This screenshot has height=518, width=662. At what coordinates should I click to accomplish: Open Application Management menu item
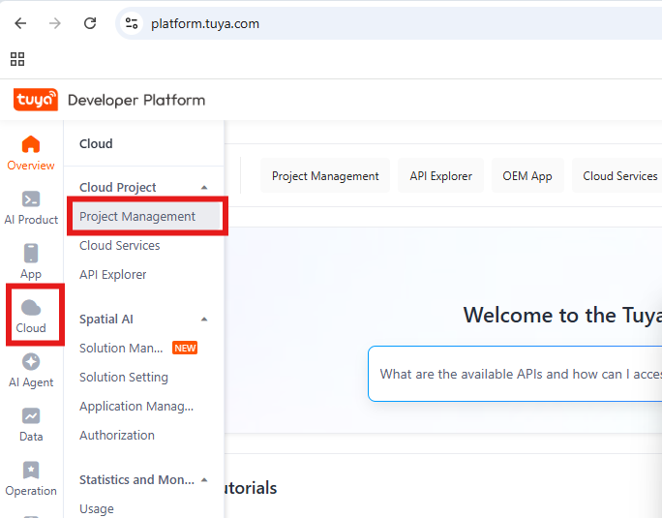pyautogui.click(x=136, y=406)
